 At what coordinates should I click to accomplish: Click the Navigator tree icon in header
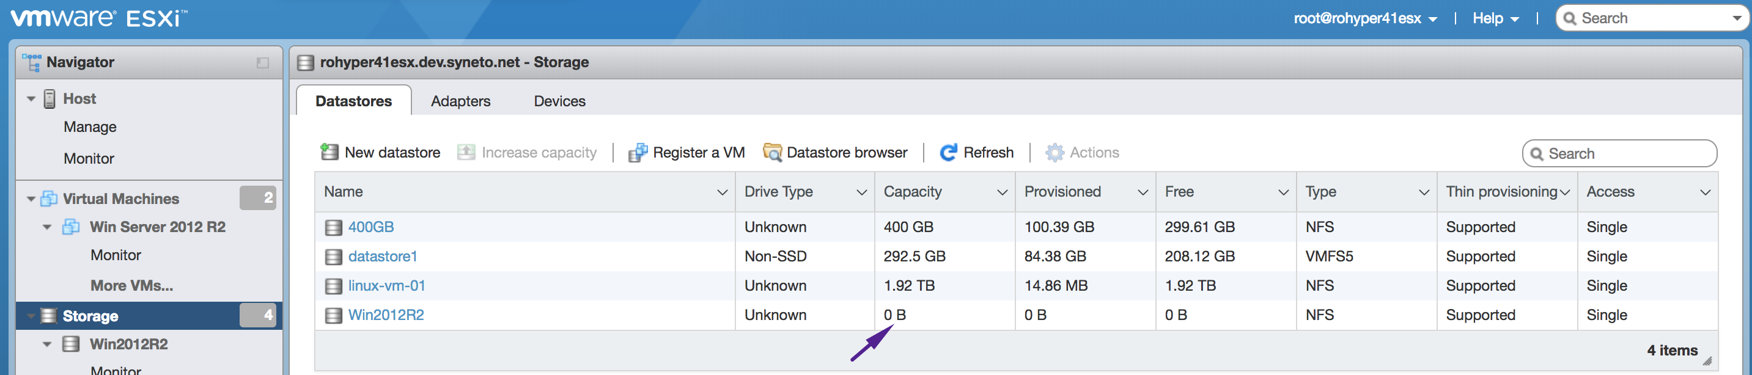click(x=31, y=62)
